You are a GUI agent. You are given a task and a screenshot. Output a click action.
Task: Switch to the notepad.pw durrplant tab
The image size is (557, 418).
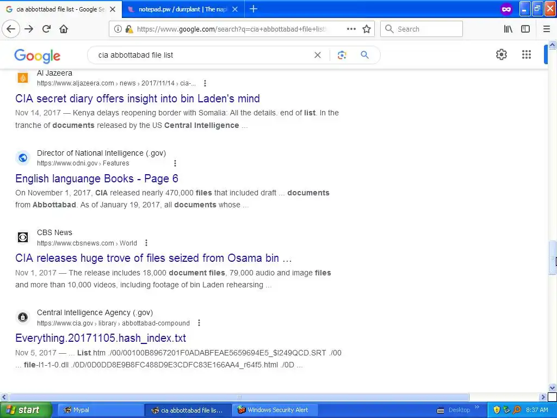pos(183,9)
